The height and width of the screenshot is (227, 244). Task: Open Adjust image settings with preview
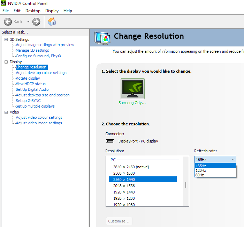click(45, 45)
